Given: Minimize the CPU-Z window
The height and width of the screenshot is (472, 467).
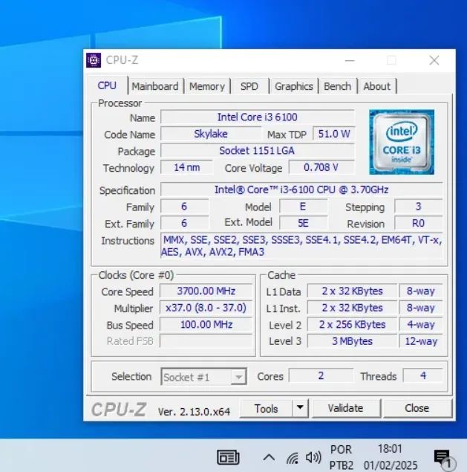Looking at the screenshot, I should pos(350,60).
